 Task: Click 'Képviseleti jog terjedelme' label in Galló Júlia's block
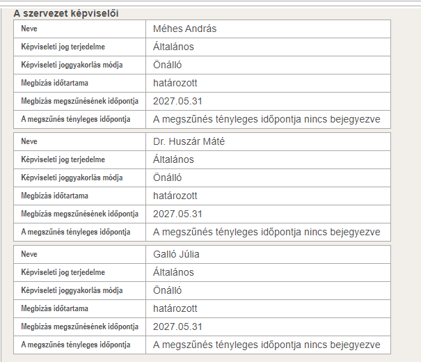(63, 272)
